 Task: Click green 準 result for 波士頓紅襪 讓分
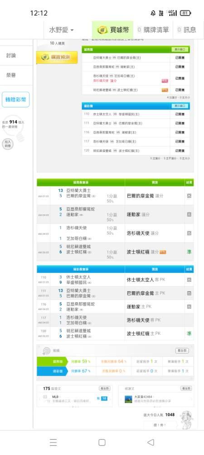click(x=189, y=252)
